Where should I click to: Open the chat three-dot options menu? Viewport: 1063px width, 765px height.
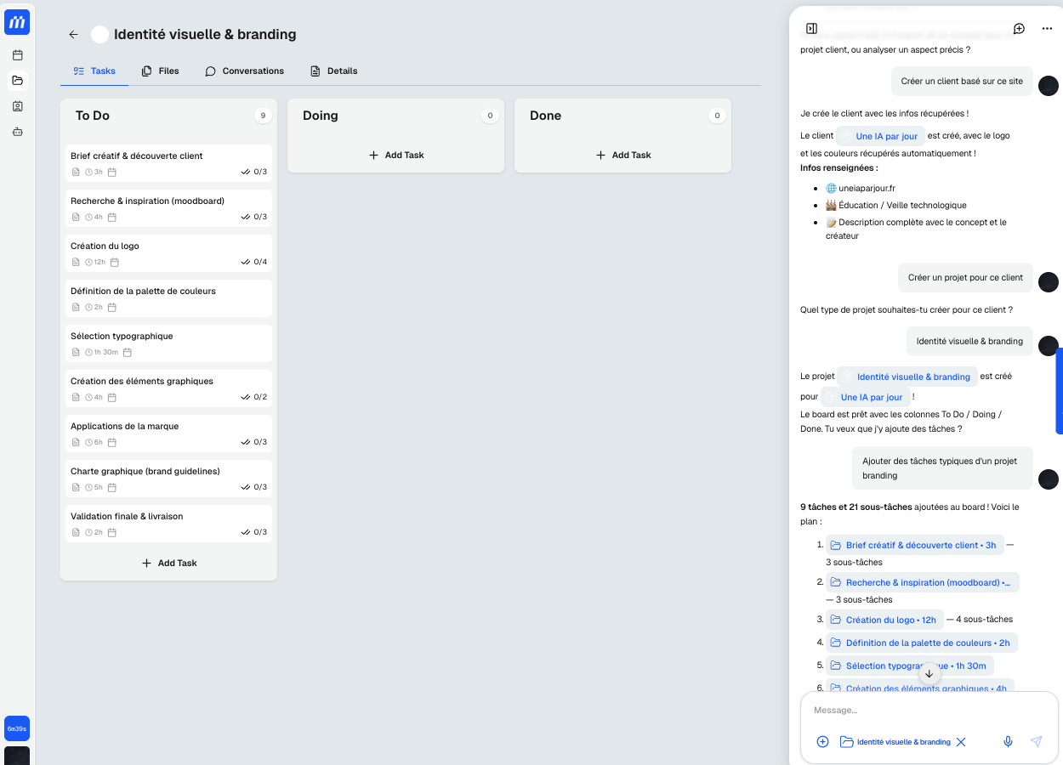1047,29
